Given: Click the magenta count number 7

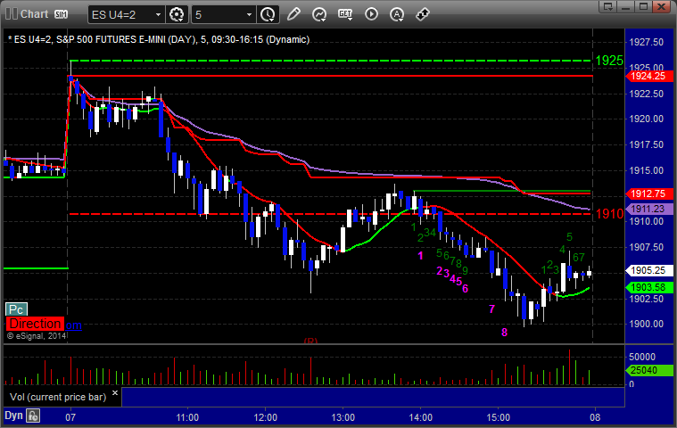Looking at the screenshot, I should [x=491, y=309].
